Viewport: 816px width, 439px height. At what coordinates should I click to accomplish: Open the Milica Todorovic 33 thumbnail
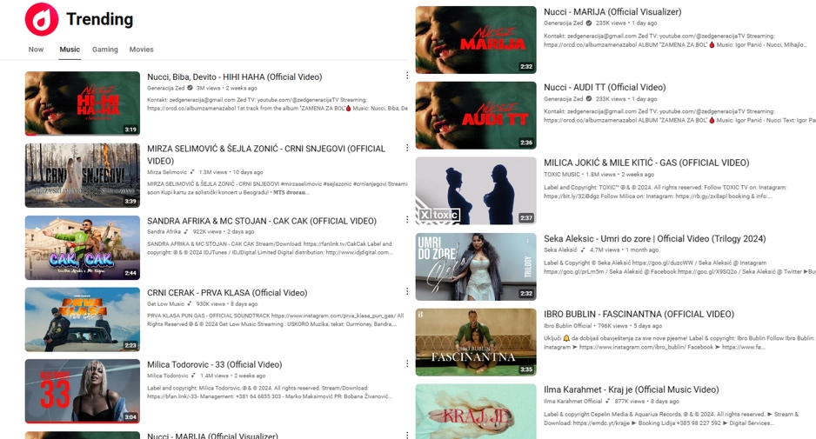pyautogui.click(x=83, y=391)
